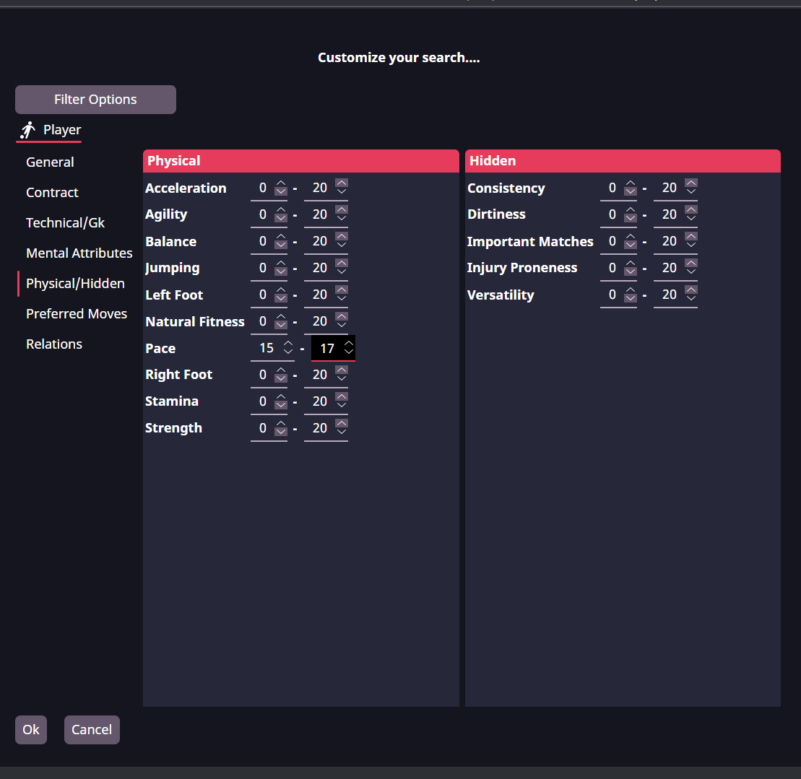Click the Pace maximum input field
801x779 pixels.
326,348
